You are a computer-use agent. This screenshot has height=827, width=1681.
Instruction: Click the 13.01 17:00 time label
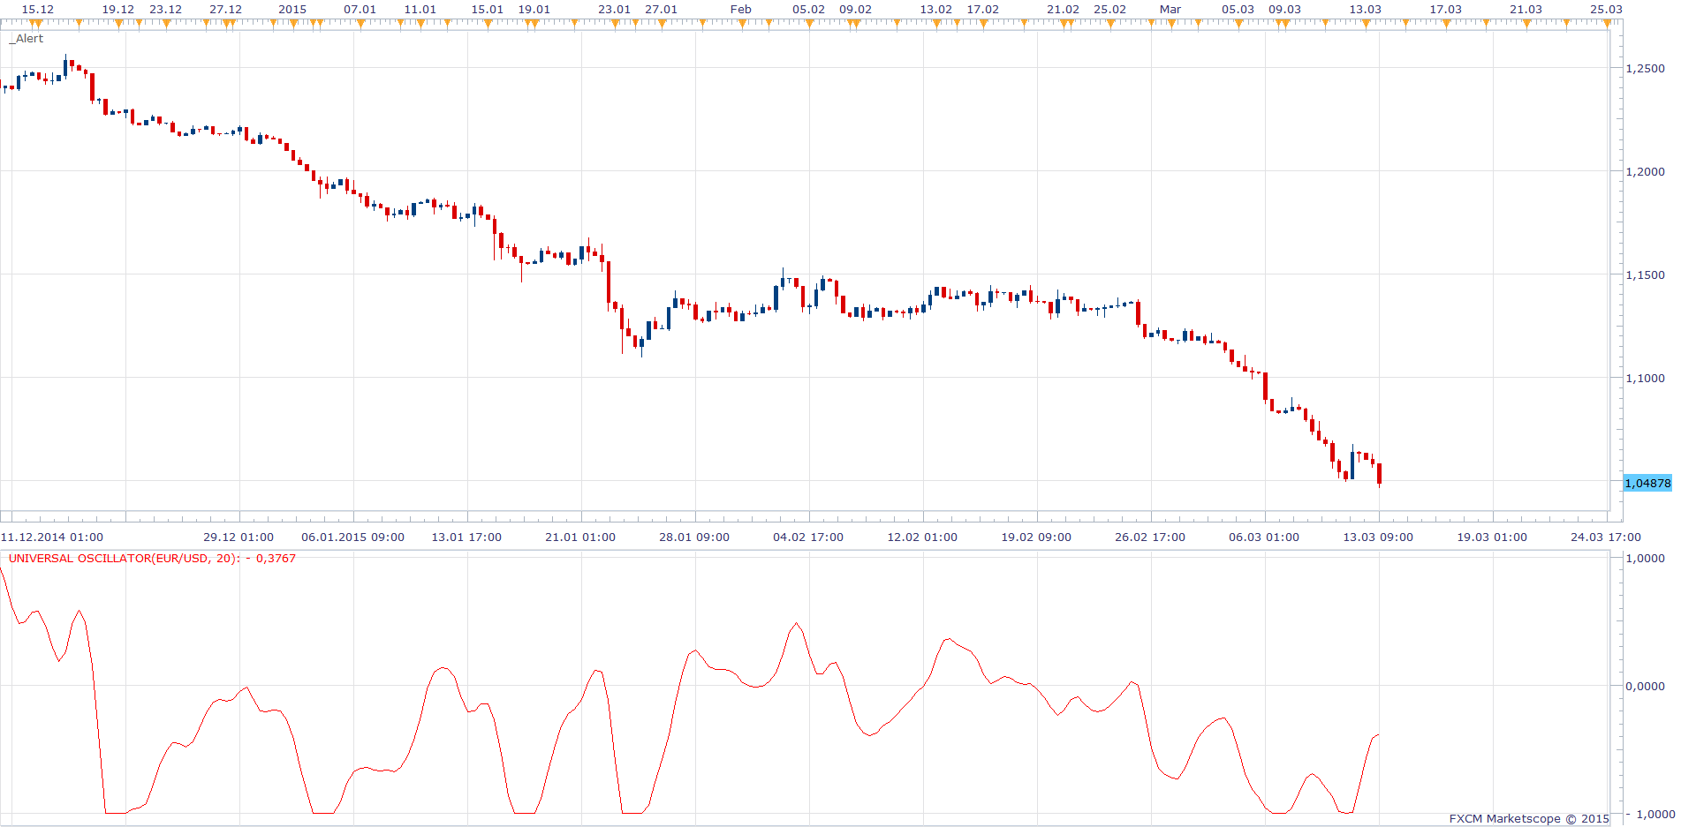(466, 537)
